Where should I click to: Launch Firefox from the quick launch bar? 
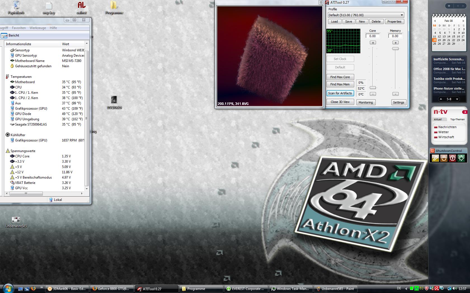[33, 289]
